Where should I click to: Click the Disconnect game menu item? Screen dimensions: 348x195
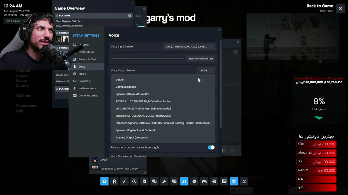pos(26,106)
